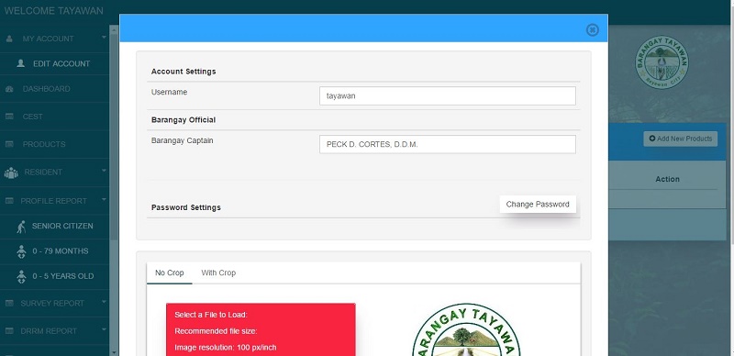Image resolution: width=734 pixels, height=356 pixels.
Task: Click the 0 - 5 Years Old child icon
Action: tap(21, 276)
